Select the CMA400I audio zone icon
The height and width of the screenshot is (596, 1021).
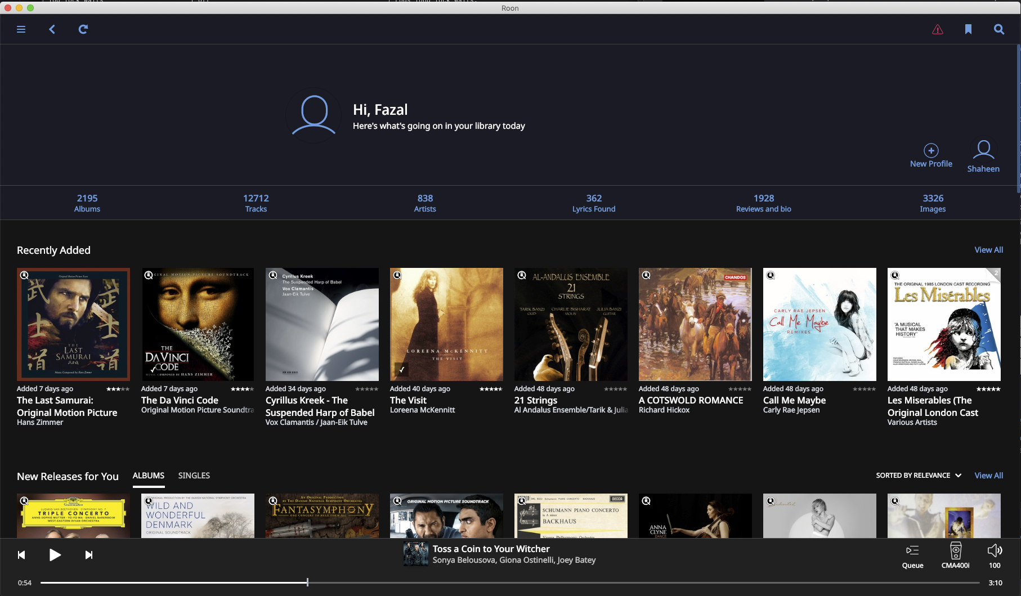click(x=955, y=555)
